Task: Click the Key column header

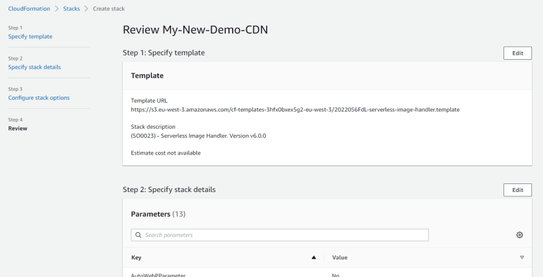Action: click(136, 257)
